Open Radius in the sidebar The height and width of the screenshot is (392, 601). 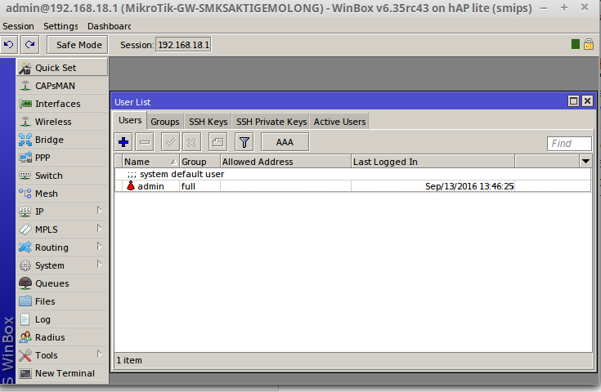click(x=62, y=337)
